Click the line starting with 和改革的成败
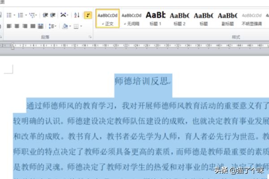Screen dimensions: 269x179 141,136
